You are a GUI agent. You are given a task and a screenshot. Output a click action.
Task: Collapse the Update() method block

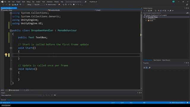[11, 69]
